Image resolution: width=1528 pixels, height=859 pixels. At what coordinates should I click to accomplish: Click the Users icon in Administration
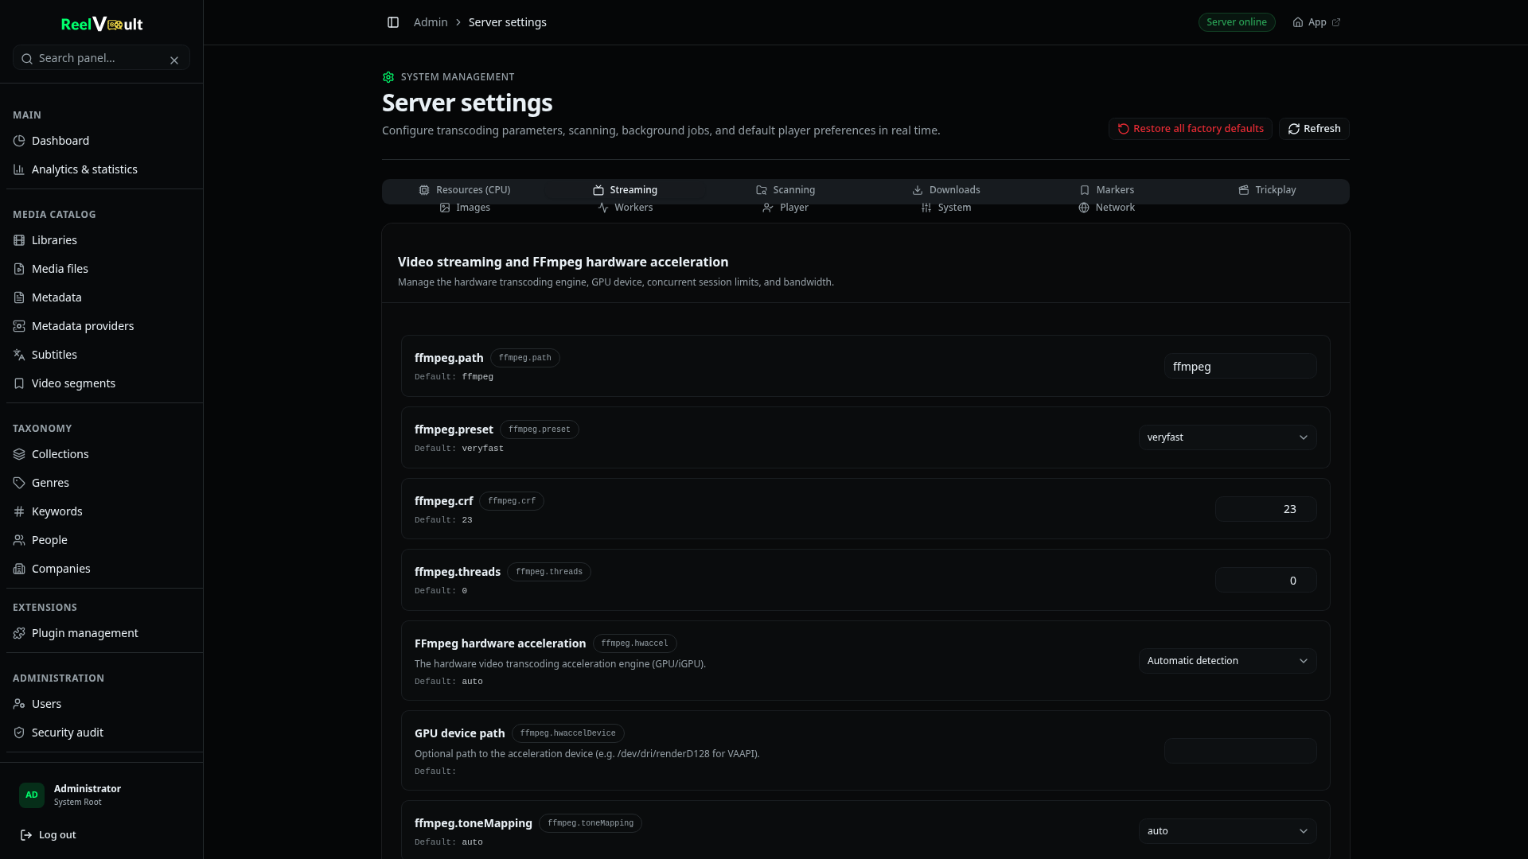[19, 704]
